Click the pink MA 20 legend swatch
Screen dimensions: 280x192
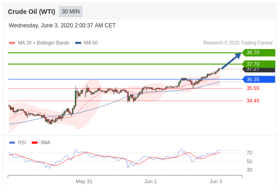pyautogui.click(x=12, y=43)
